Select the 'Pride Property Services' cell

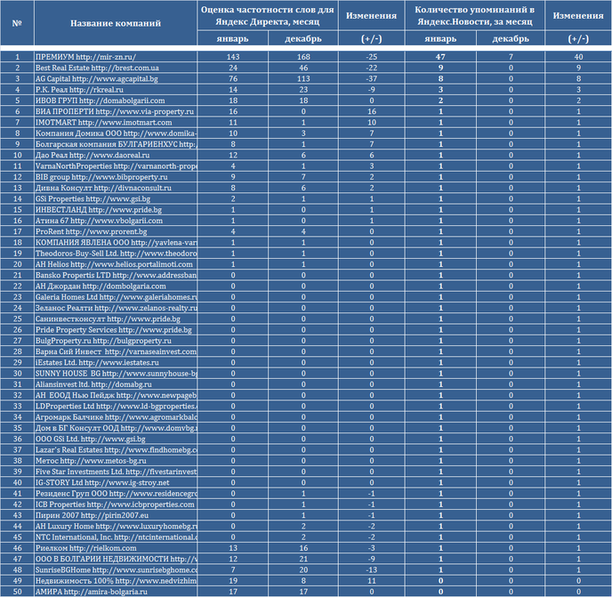tap(116, 330)
